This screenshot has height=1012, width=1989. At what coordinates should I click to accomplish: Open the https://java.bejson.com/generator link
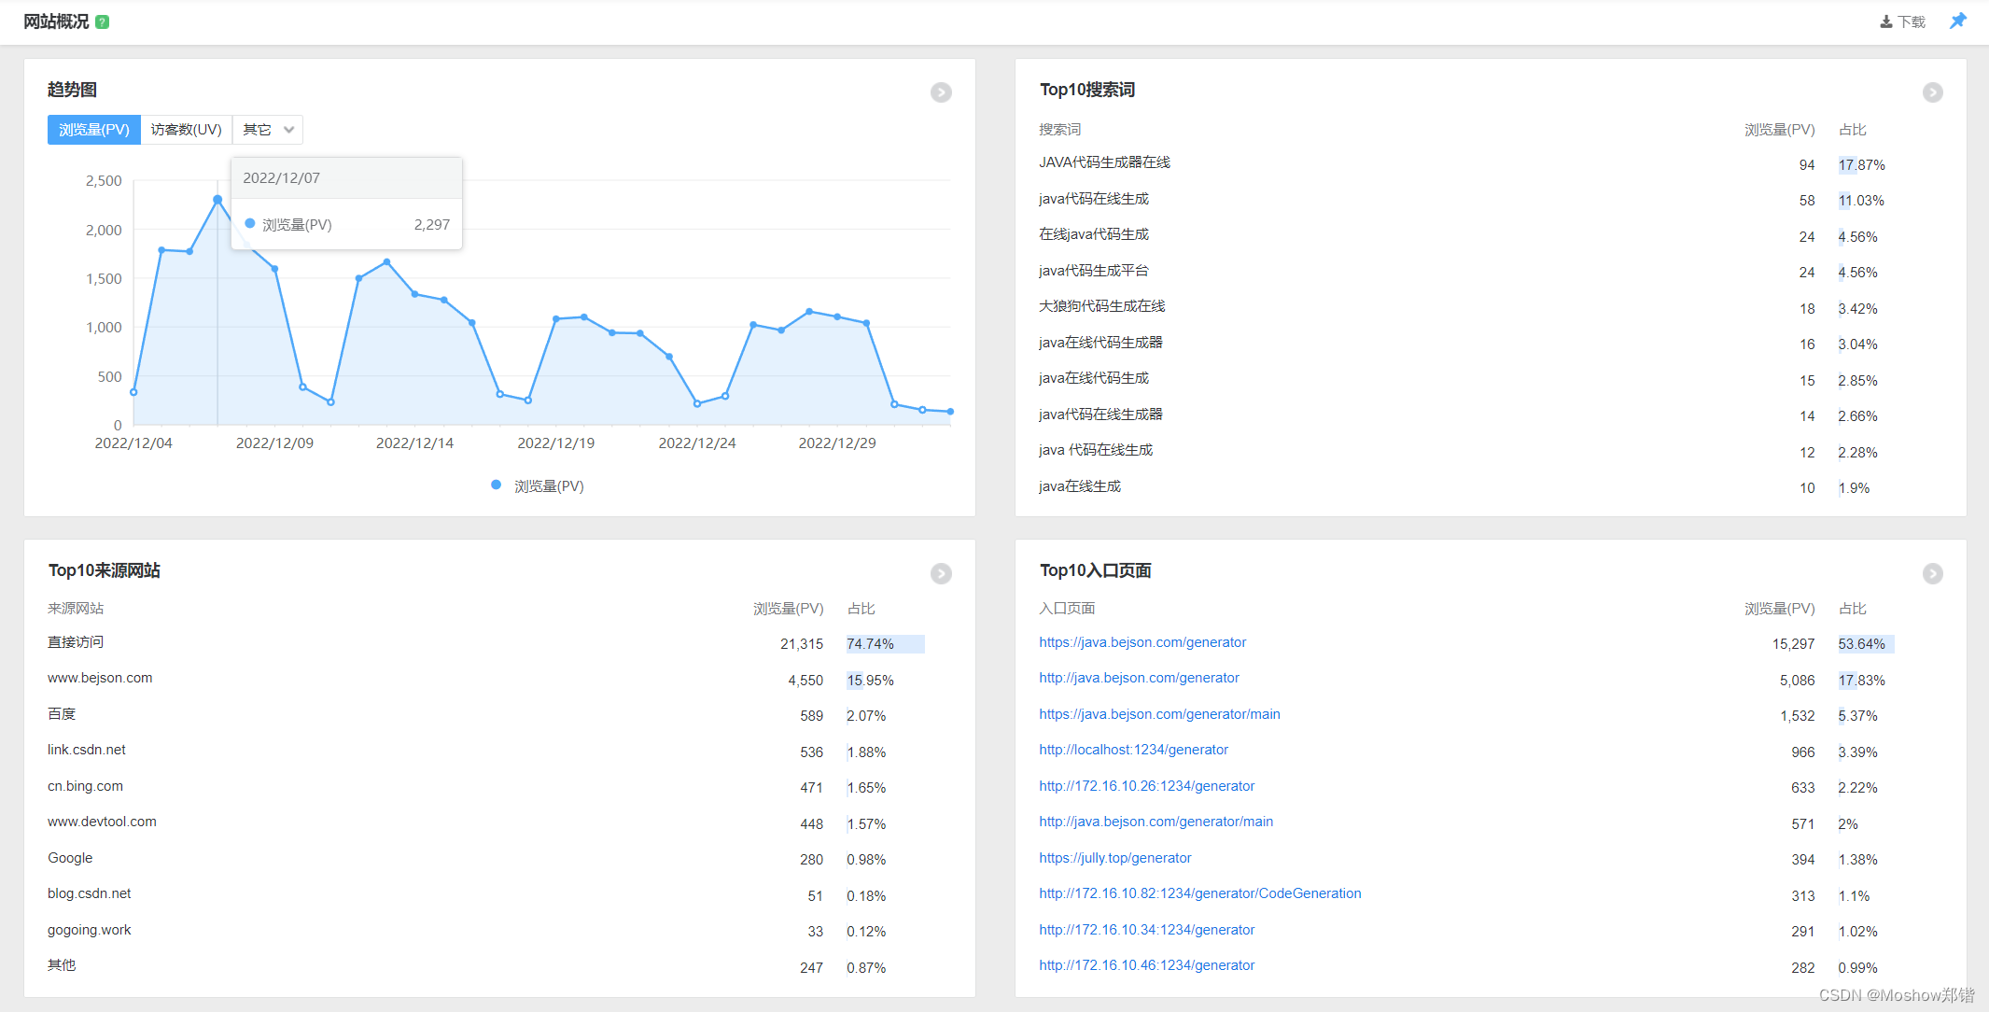pos(1142,642)
